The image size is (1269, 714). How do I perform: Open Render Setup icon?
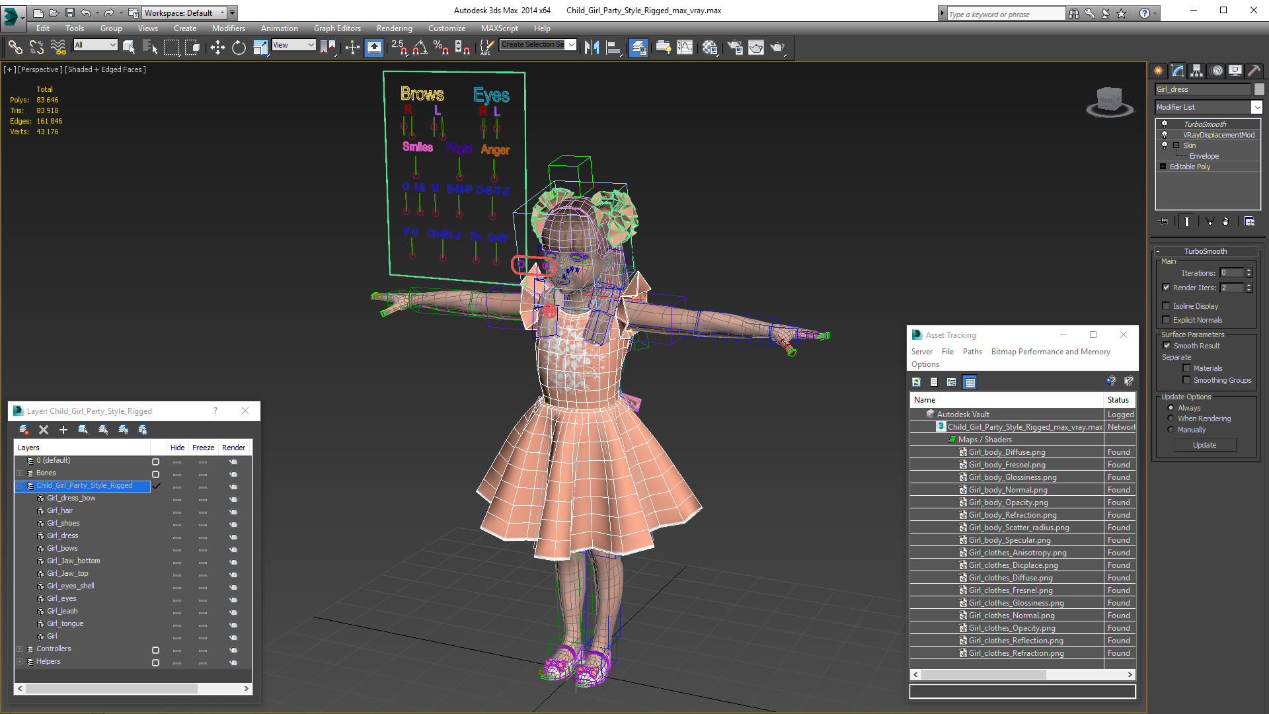click(x=734, y=47)
